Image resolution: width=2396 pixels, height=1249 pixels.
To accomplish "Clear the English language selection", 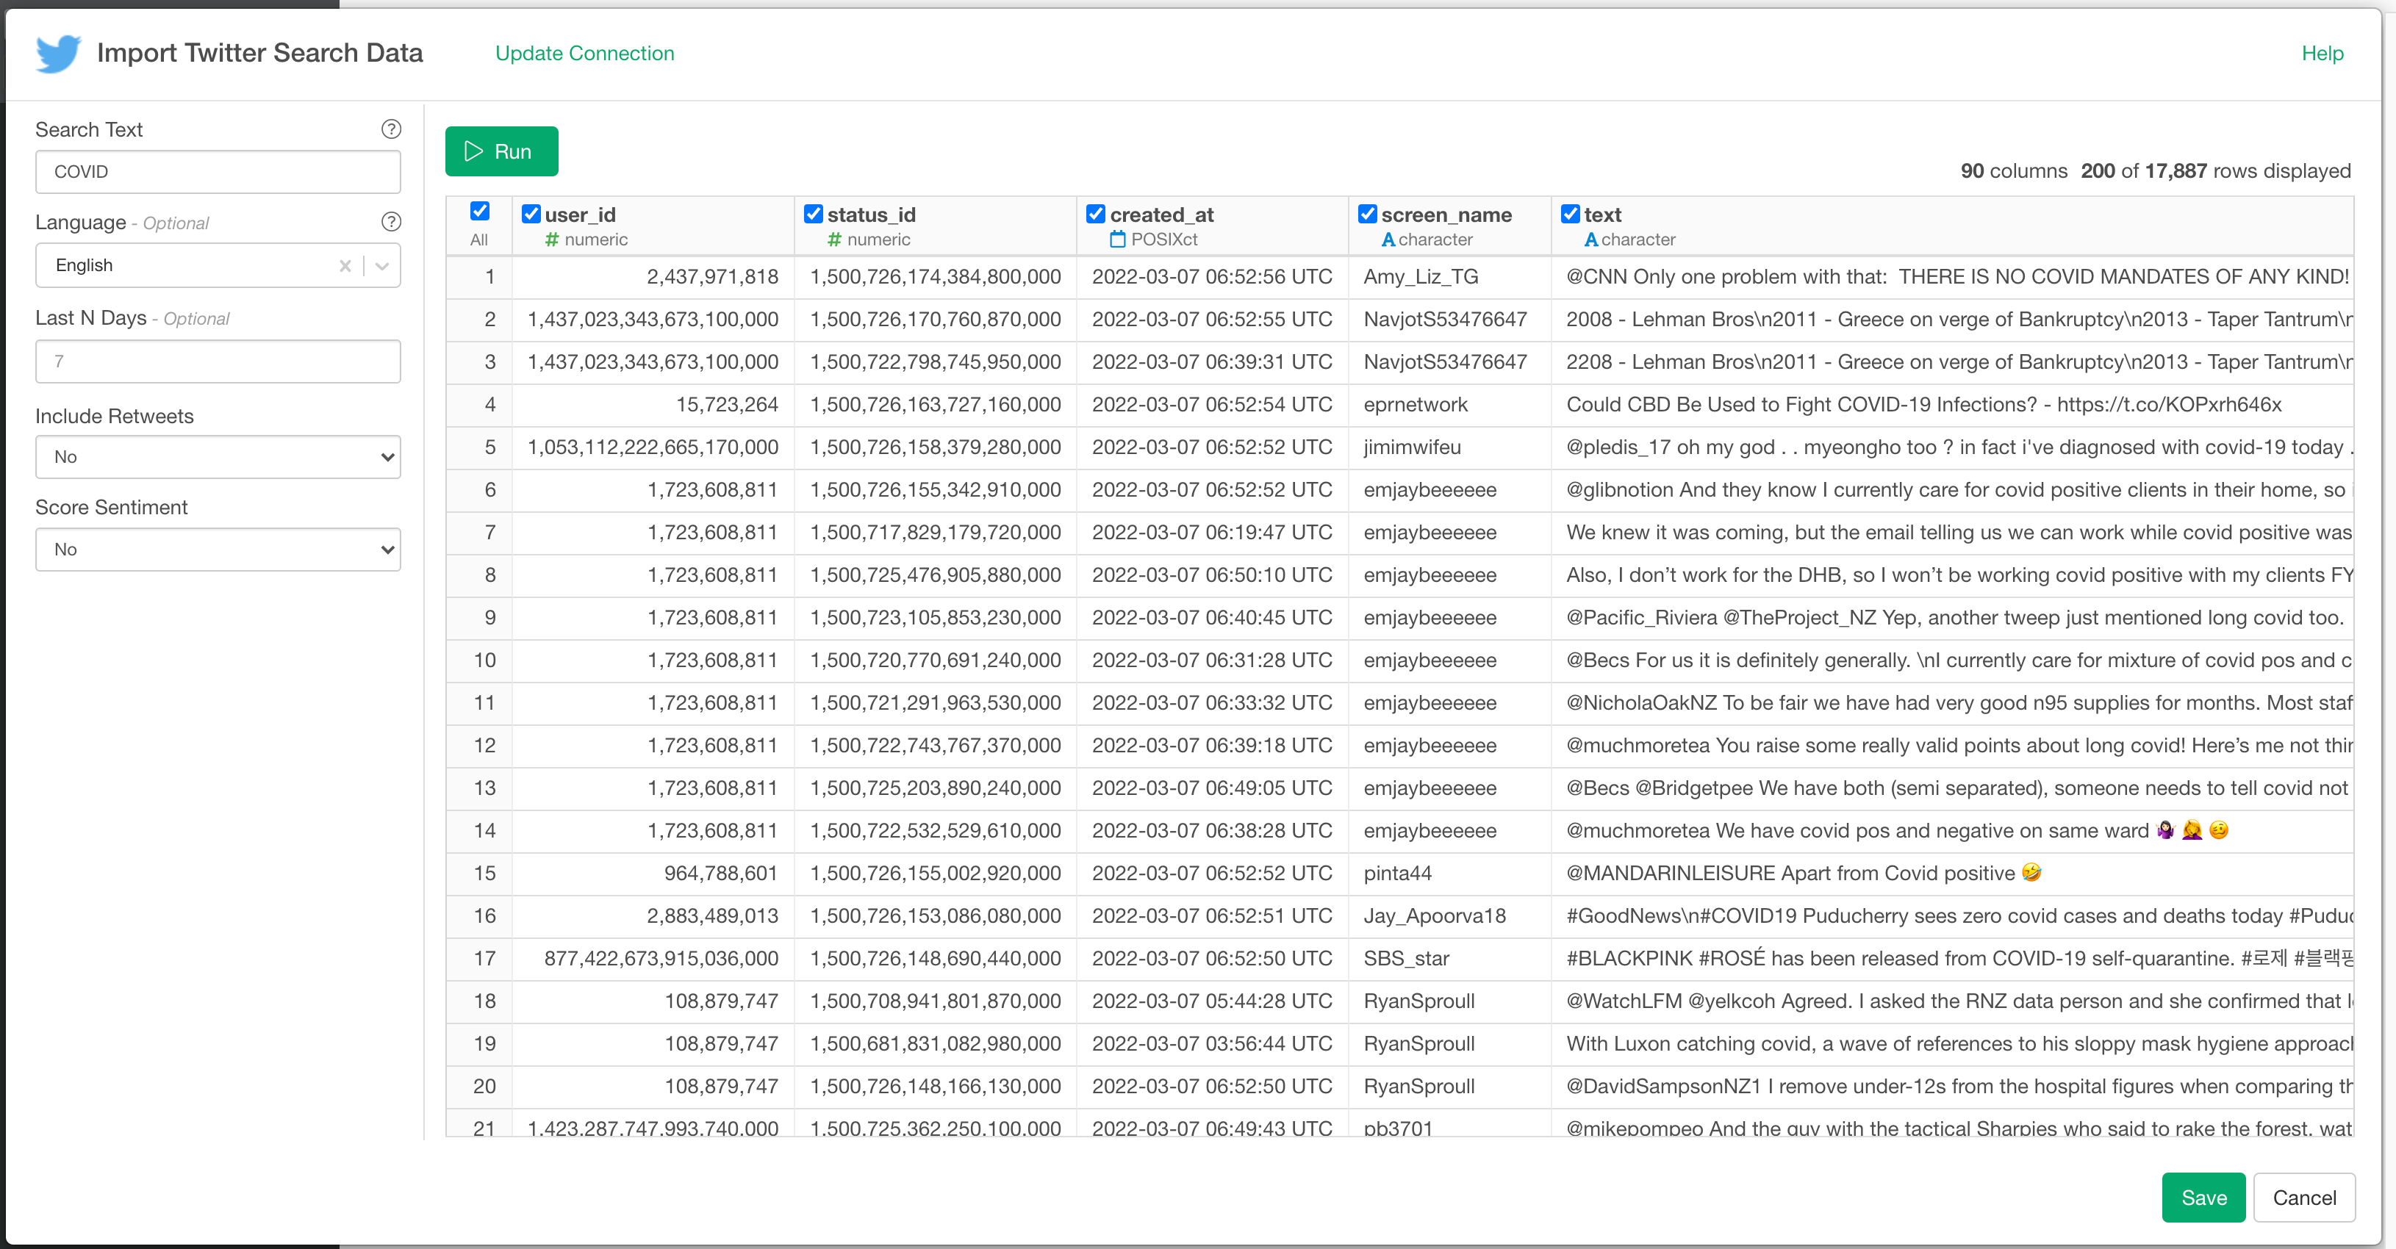I will (345, 266).
